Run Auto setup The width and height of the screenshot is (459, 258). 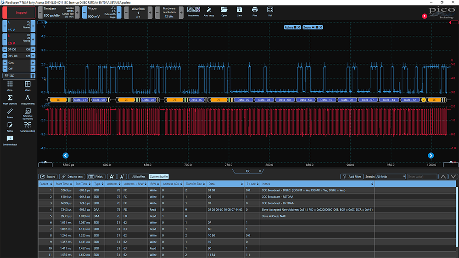209,11
